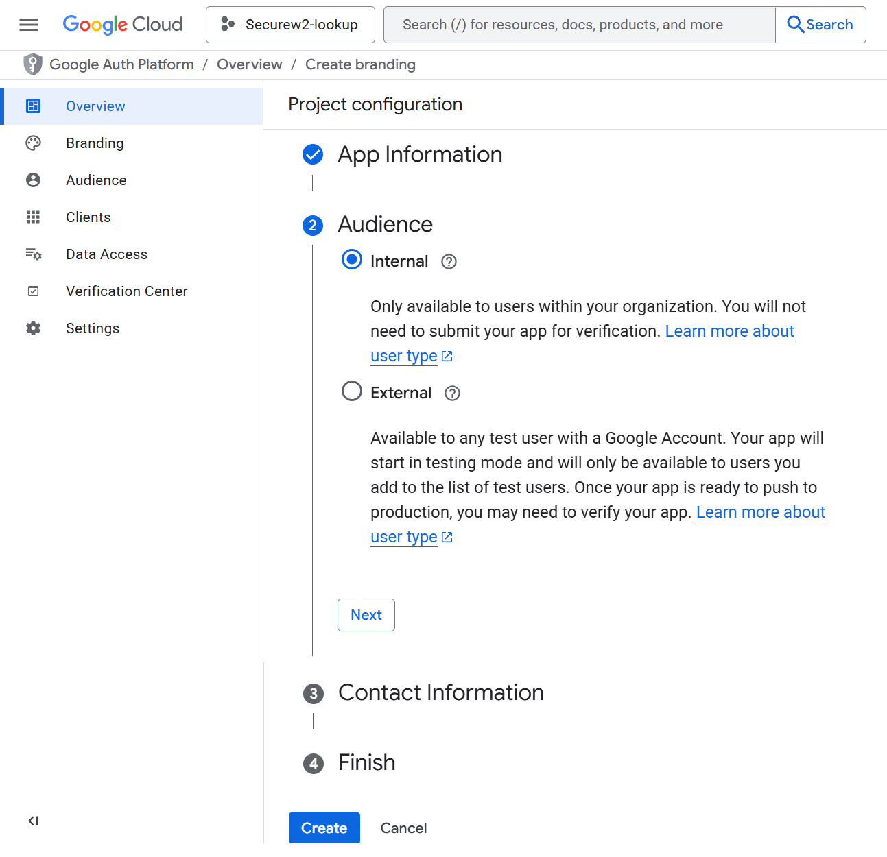The width and height of the screenshot is (887, 857).
Task: Open Audience in the sidebar menu
Action: coord(96,180)
